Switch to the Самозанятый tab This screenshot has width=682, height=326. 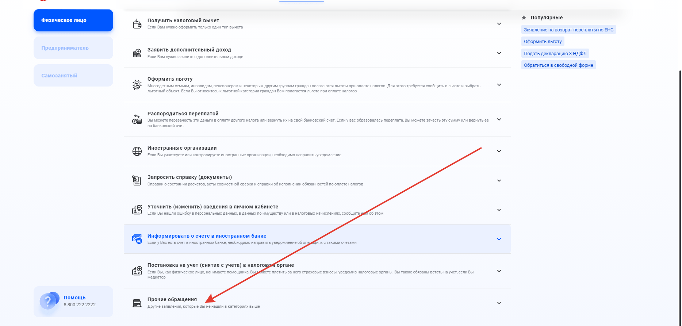click(x=73, y=76)
